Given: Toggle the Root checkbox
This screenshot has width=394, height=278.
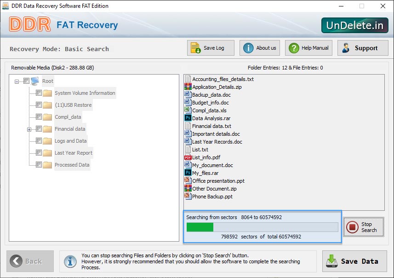Looking at the screenshot, I should tap(26, 81).
